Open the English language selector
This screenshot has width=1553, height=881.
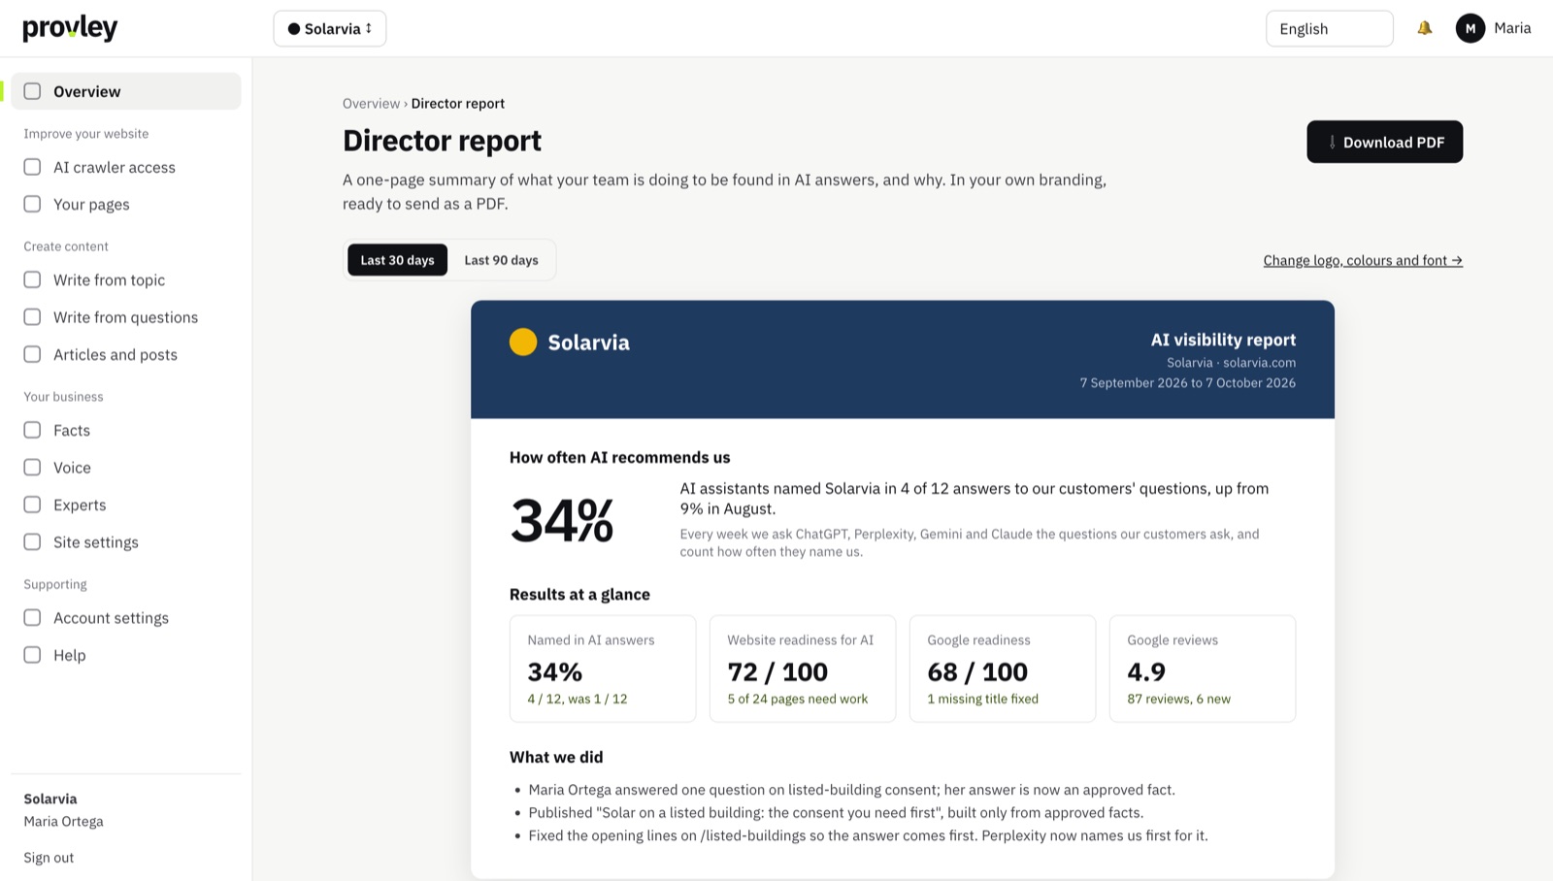point(1329,28)
